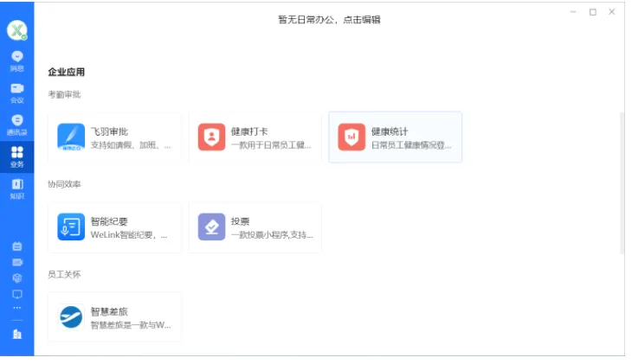Click the screen/monitor icon in the sidebar
Screen dimensions: 632x364
[17, 294]
